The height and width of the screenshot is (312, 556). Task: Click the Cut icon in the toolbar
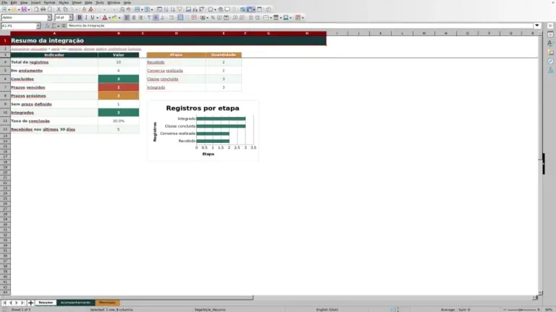pyautogui.click(x=59, y=9)
